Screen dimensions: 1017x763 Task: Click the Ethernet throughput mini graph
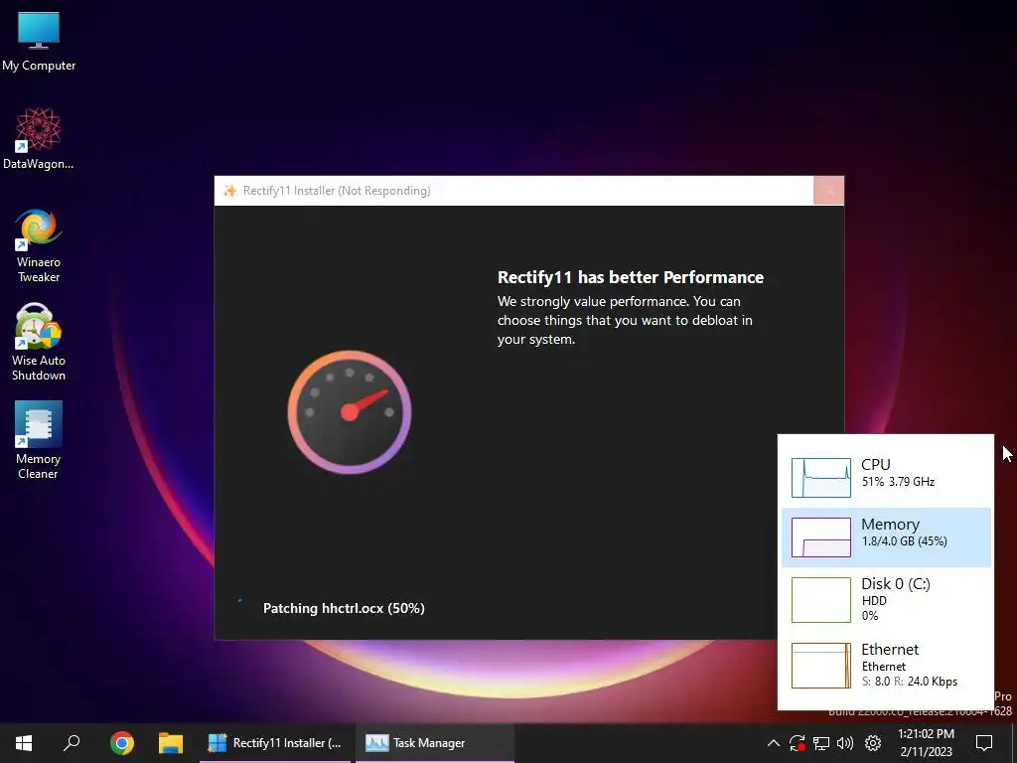tap(821, 665)
